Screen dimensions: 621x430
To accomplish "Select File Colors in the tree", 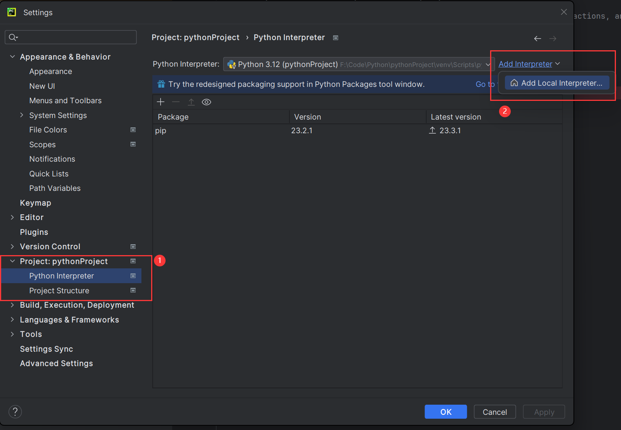I will pos(48,130).
